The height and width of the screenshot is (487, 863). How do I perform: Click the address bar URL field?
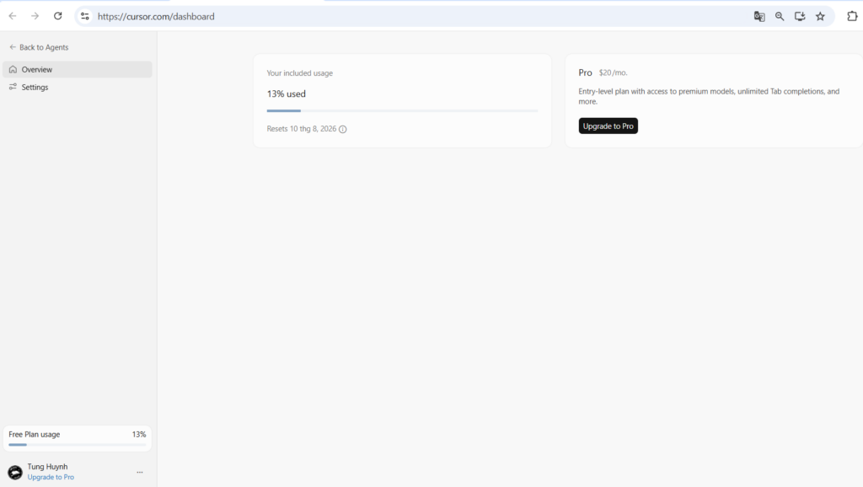click(x=418, y=17)
